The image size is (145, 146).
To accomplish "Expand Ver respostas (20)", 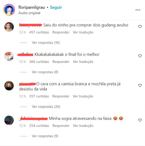I will tap(46, 106).
